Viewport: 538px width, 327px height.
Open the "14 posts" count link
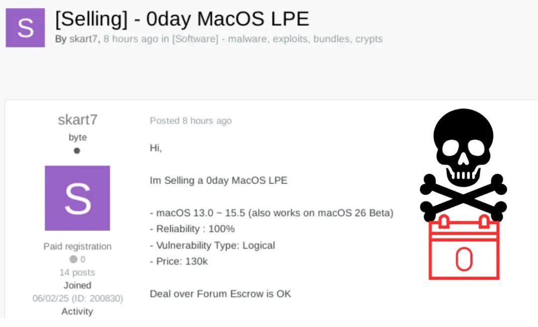click(77, 272)
